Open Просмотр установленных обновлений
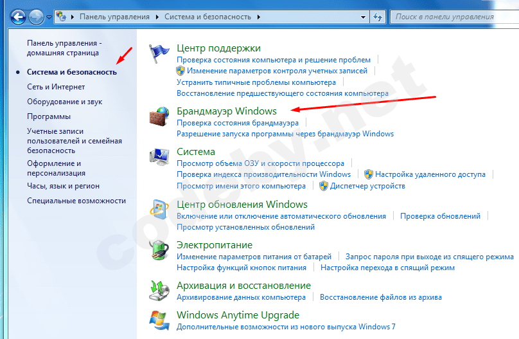This screenshot has height=339, width=519. point(245,227)
